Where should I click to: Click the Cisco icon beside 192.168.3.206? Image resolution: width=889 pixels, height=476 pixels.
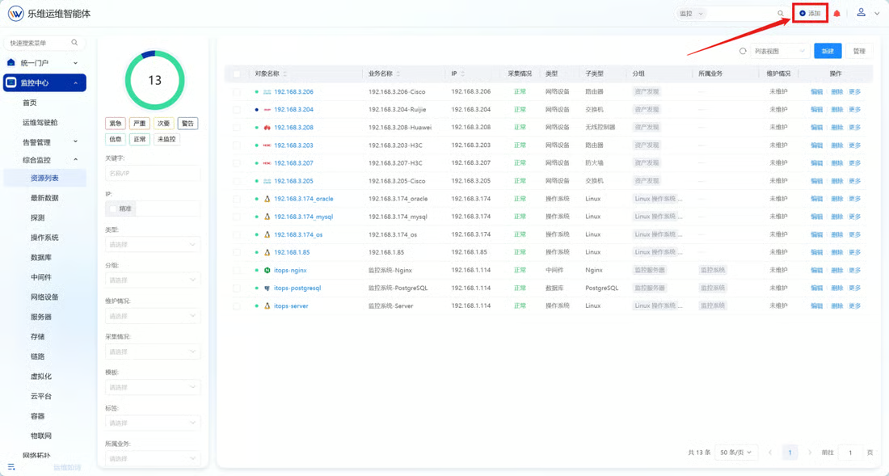point(267,92)
